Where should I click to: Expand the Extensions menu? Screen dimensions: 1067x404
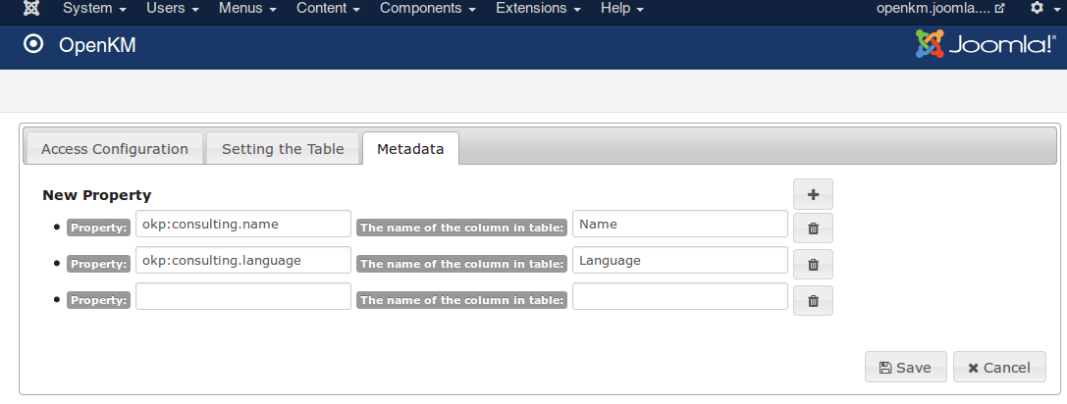(538, 8)
